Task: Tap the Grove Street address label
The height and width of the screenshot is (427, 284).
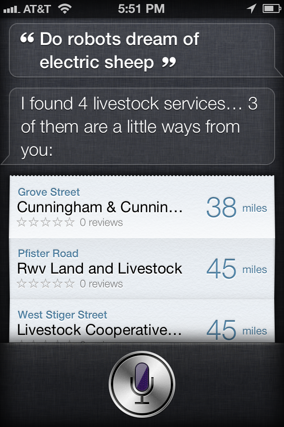Action: [49, 192]
